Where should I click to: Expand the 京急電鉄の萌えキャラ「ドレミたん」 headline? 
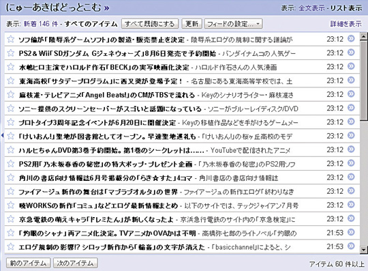(96, 220)
